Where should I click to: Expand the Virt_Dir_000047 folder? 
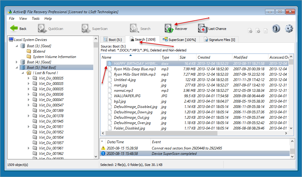coord(29,100)
